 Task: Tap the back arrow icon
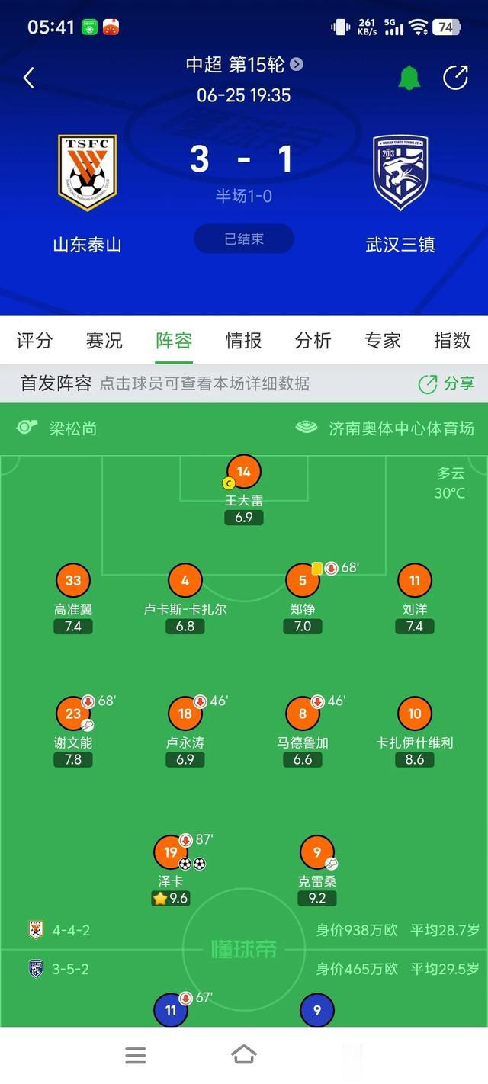(x=29, y=78)
